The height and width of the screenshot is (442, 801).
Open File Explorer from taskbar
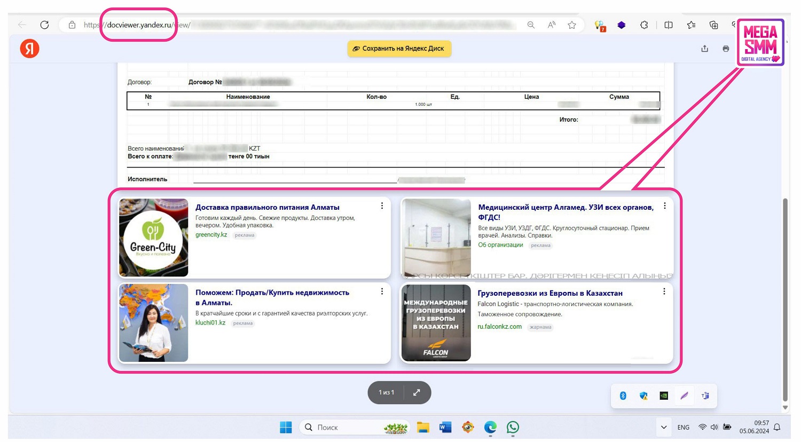(423, 427)
